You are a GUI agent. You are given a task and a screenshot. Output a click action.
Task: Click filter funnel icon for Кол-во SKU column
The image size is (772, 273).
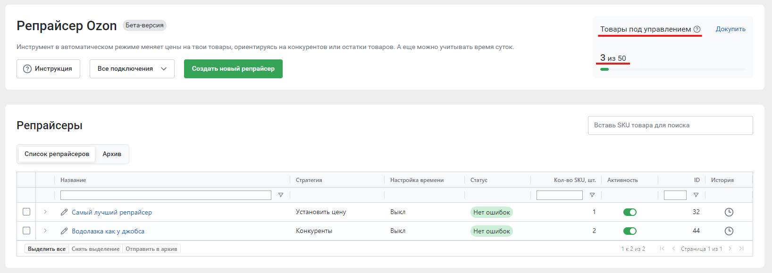[x=592, y=195]
